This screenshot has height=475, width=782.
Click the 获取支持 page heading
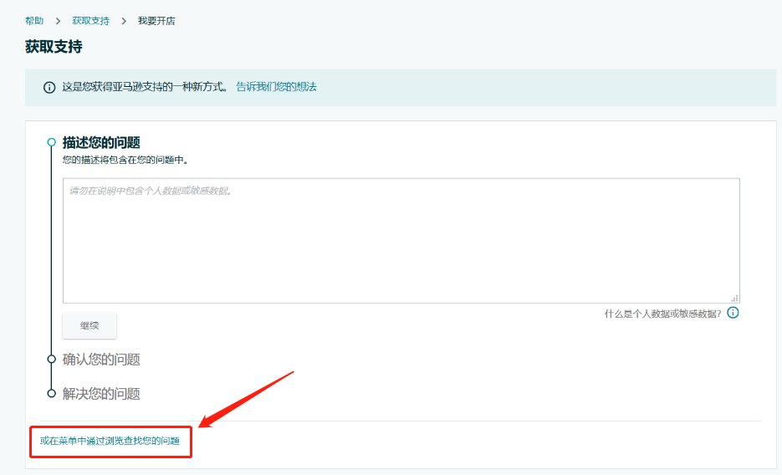click(54, 47)
